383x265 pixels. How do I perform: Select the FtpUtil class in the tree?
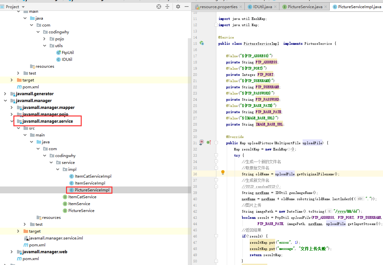(68, 52)
